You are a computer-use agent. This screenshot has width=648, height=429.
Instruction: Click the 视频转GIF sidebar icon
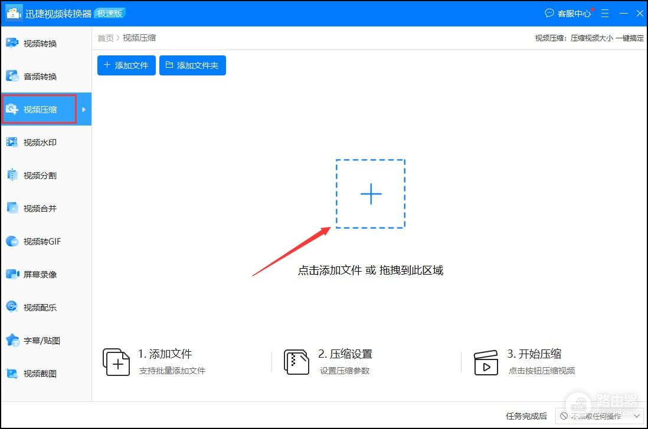pos(12,241)
